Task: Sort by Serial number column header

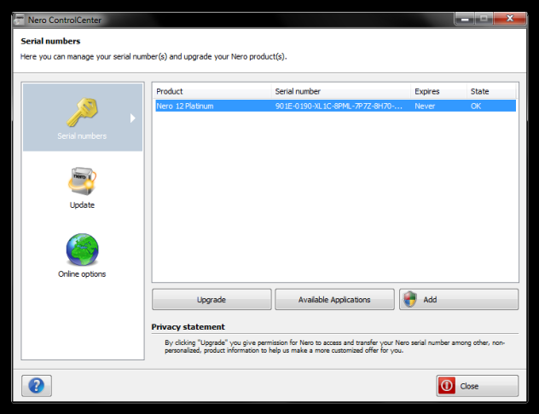Action: pos(341,91)
